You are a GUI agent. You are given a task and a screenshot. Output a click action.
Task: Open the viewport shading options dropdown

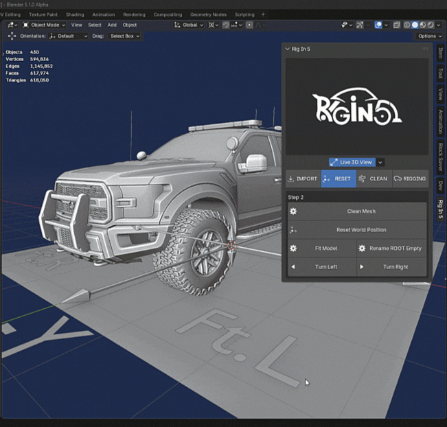[438, 25]
